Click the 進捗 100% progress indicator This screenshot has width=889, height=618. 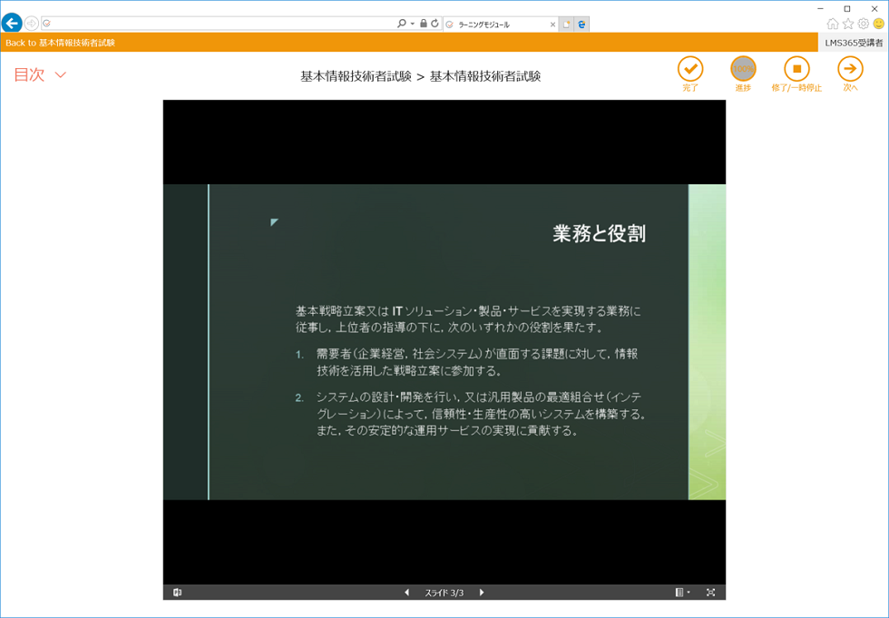(x=743, y=69)
